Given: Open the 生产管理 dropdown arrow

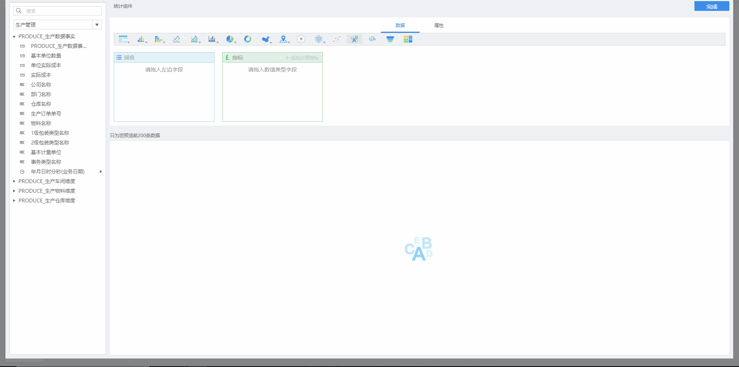Looking at the screenshot, I should tap(97, 25).
